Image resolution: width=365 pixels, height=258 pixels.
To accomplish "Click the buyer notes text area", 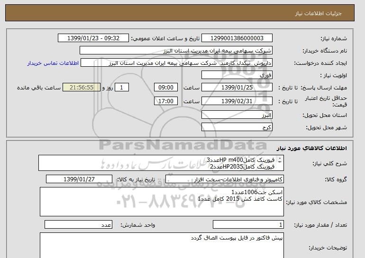I will 162,245.
